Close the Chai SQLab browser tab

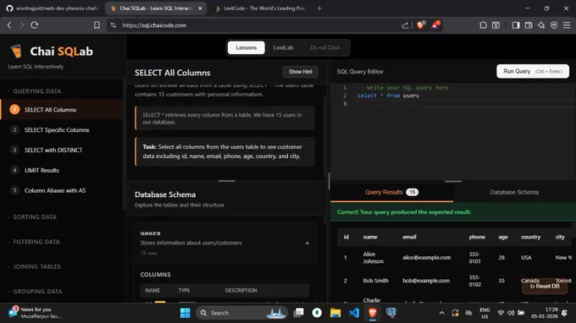coord(200,8)
